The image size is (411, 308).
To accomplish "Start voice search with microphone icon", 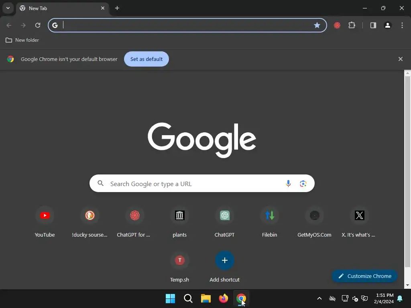I will point(288,183).
